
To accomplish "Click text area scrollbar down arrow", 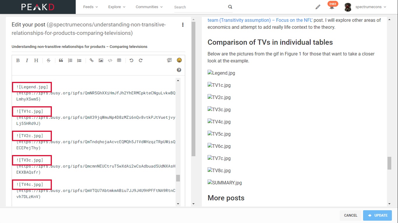I will (x=178, y=204).
